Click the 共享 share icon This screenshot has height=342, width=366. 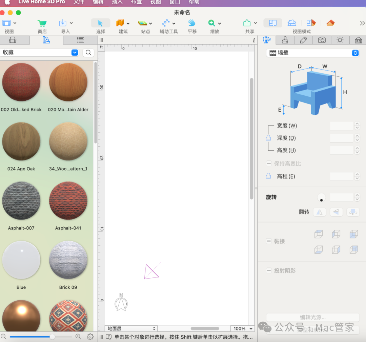click(x=247, y=23)
